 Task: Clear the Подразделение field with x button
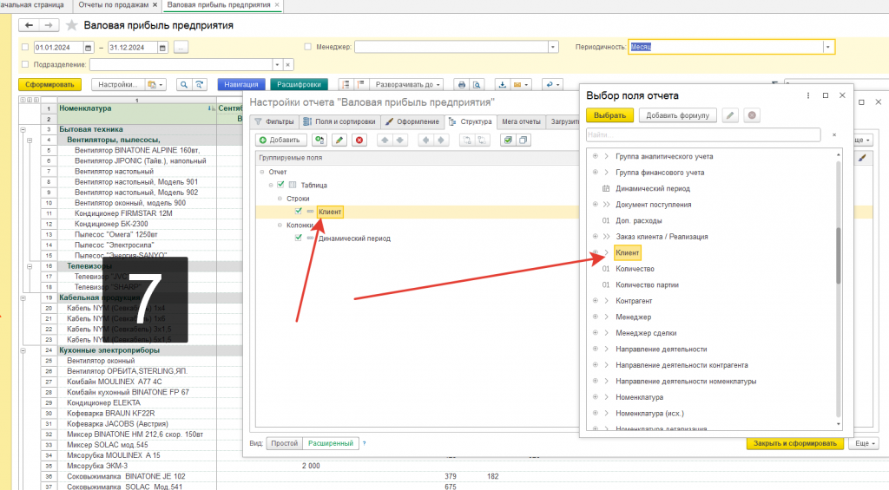coord(288,64)
